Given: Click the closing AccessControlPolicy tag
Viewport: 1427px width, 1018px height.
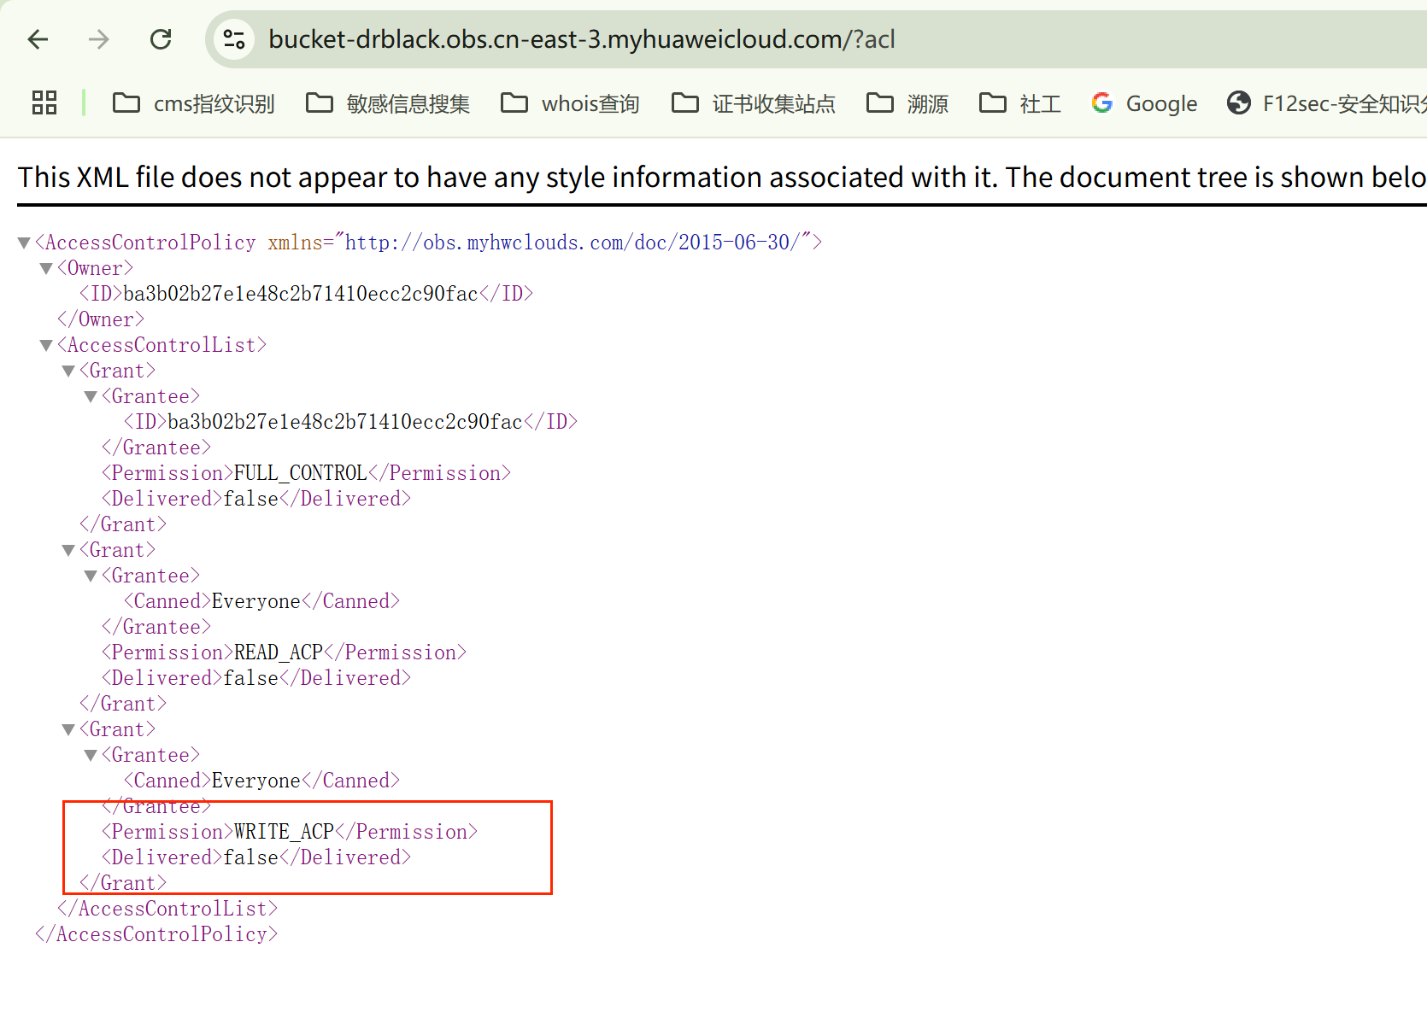Looking at the screenshot, I should pyautogui.click(x=156, y=934).
